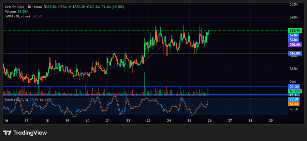Click date 19 on the time axis

click(x=67, y=121)
